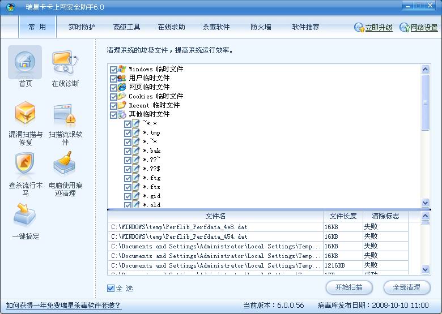Sort by 清除标志 column header
Viewport: 442px width, 314px height.
coord(385,216)
